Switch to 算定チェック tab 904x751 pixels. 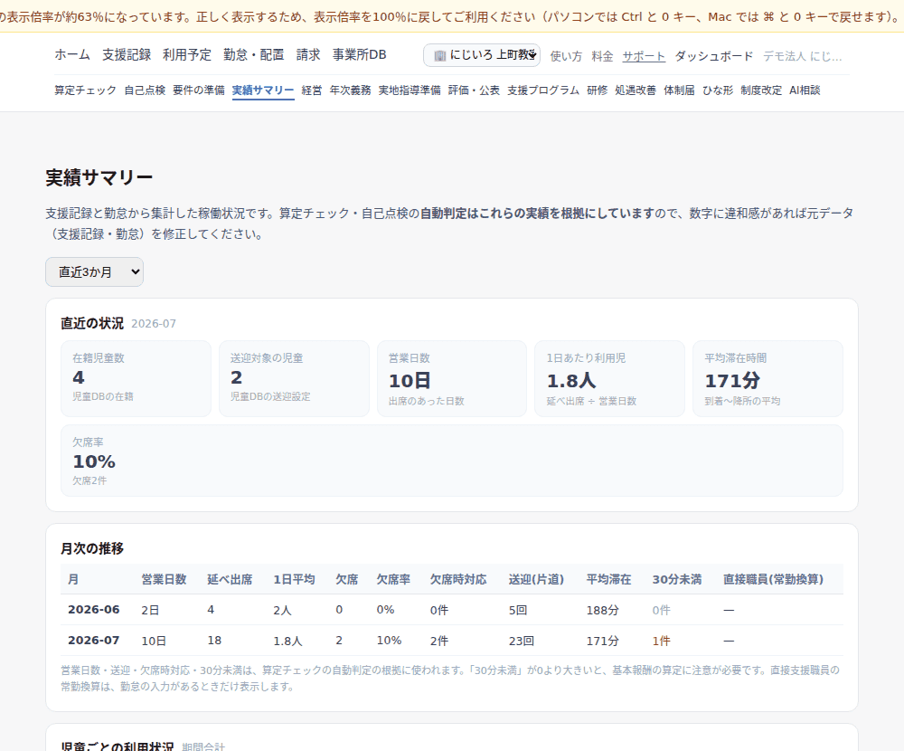(85, 90)
